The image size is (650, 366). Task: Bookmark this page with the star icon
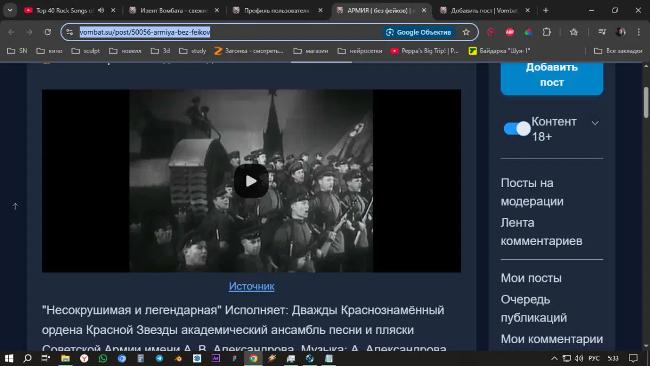tap(466, 32)
